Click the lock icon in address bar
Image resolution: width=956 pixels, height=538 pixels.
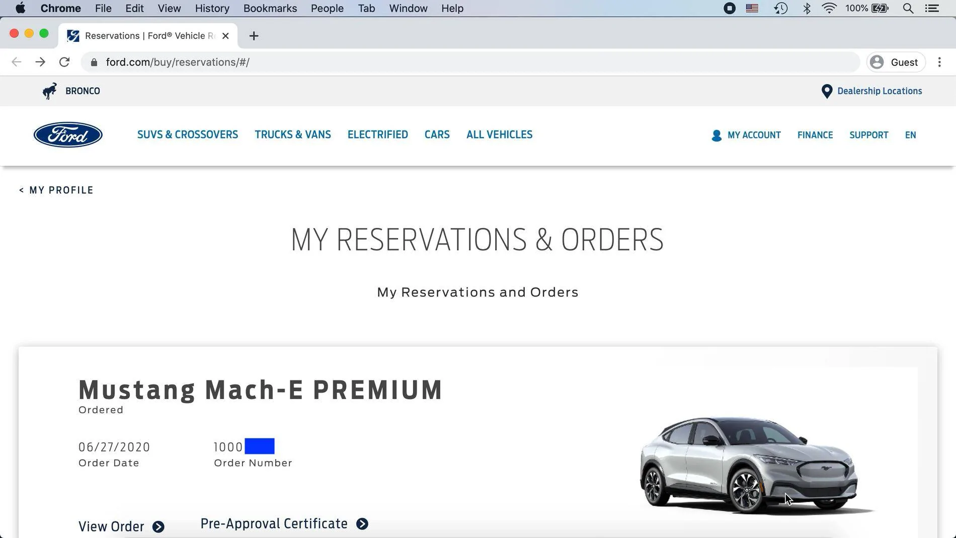click(94, 62)
